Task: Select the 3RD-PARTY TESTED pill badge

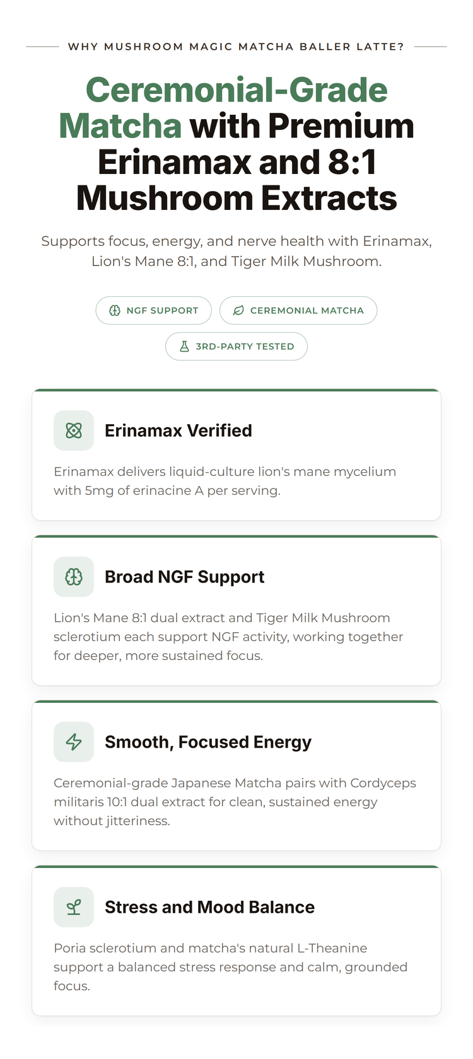Action: 237,346
